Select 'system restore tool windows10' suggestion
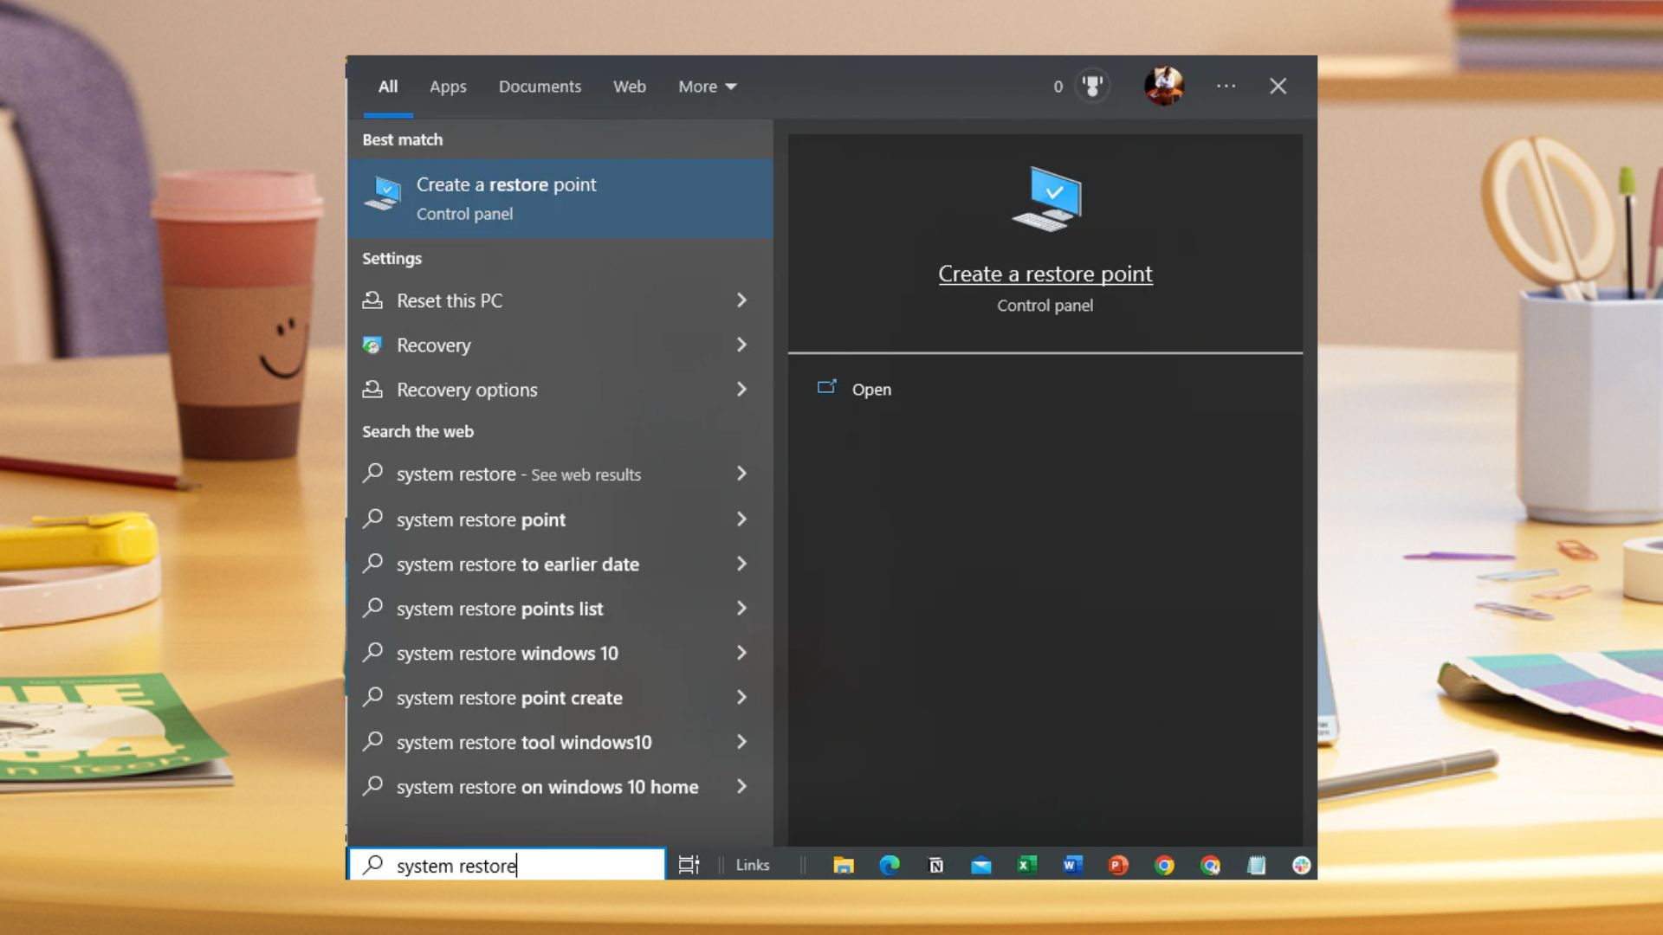1663x935 pixels. coord(560,743)
